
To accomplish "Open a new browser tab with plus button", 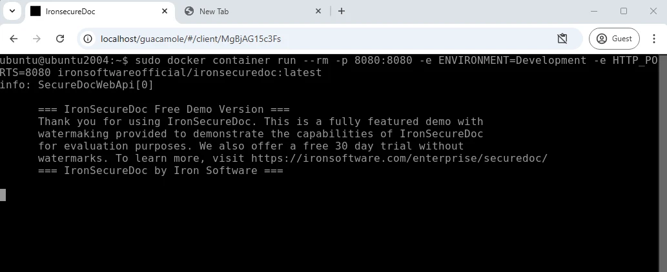I will point(342,11).
